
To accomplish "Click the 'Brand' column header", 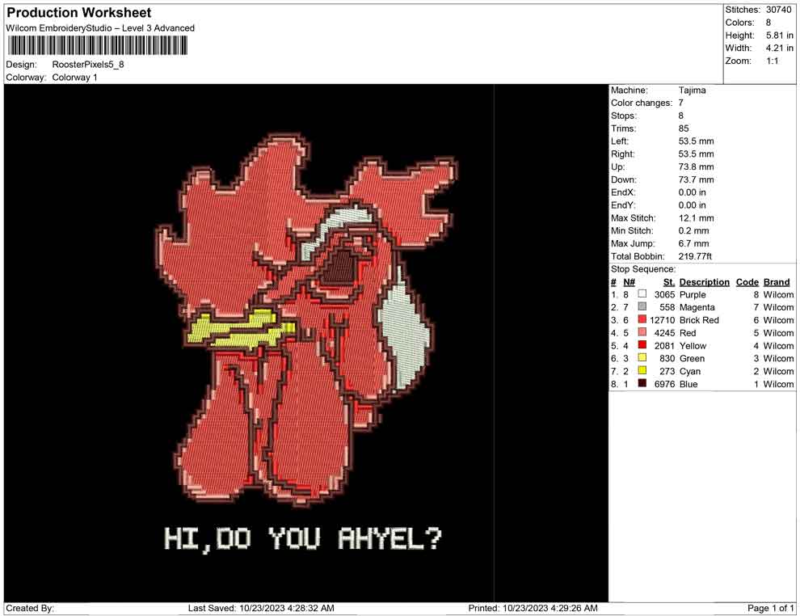I will [777, 281].
